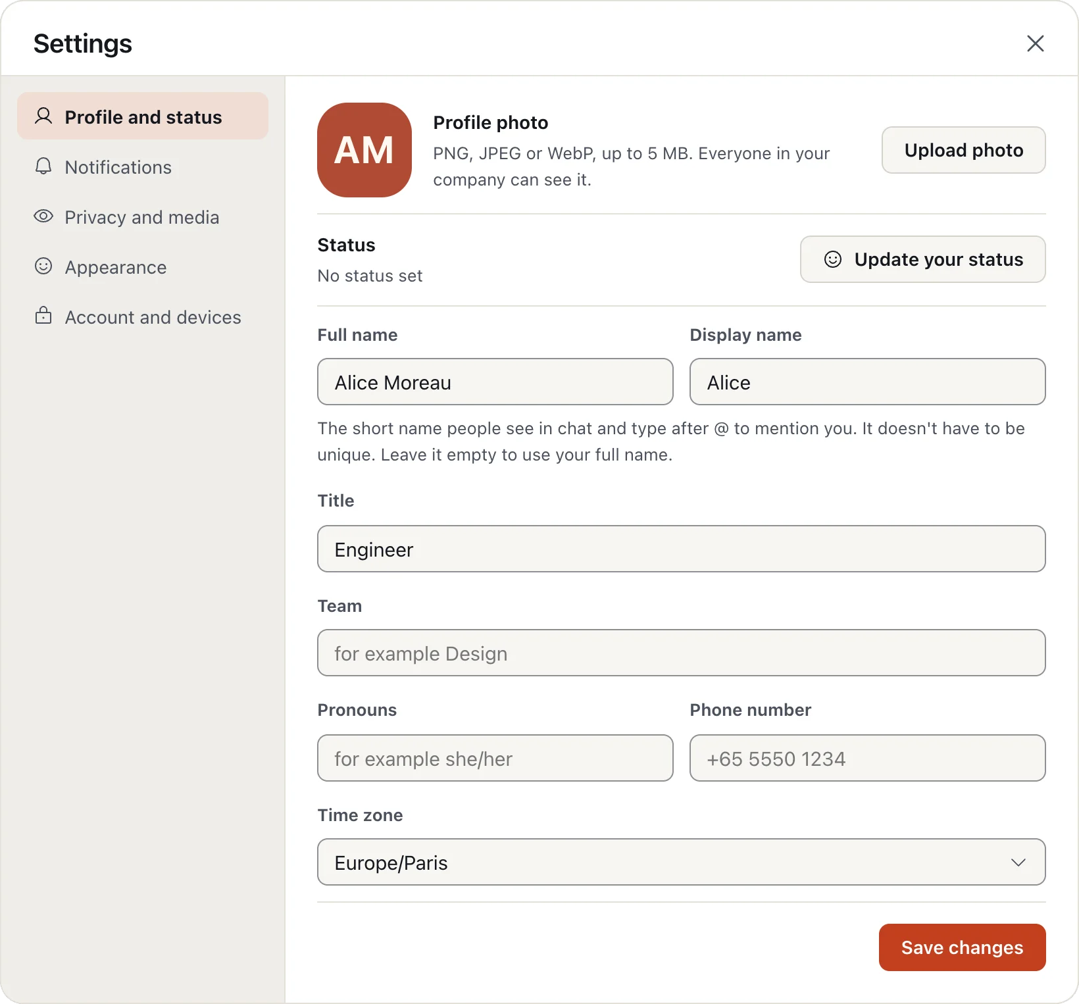Click the "PNG, JPEG or WebP" photo hint
The height and width of the screenshot is (1004, 1079).
pyautogui.click(x=632, y=166)
